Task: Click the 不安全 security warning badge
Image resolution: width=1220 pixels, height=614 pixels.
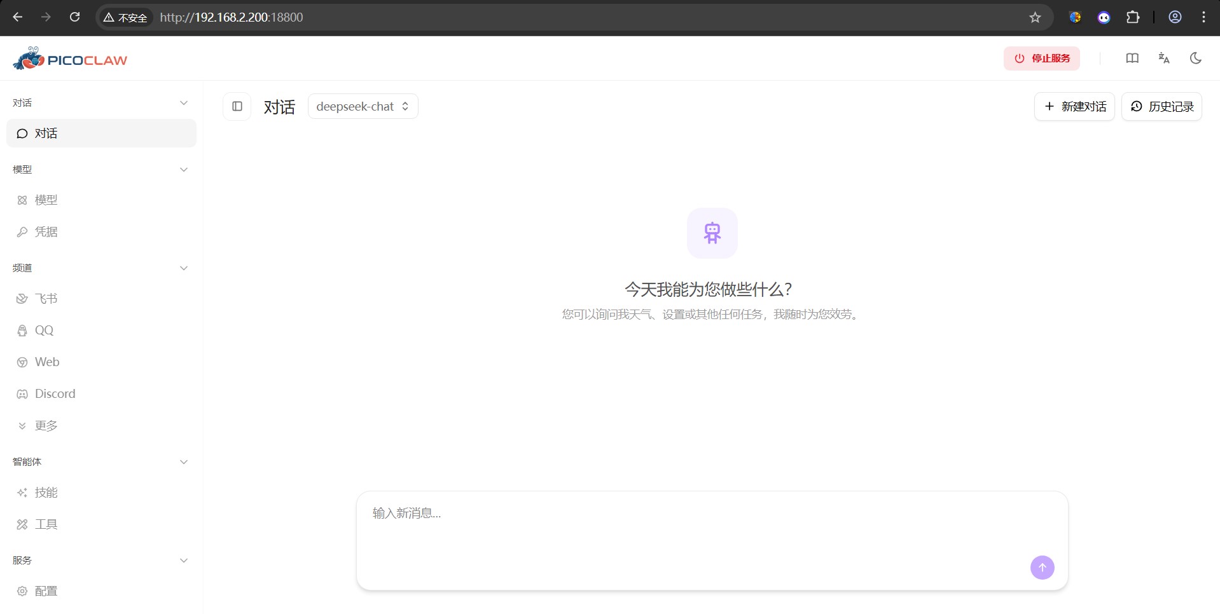Action: tap(126, 17)
